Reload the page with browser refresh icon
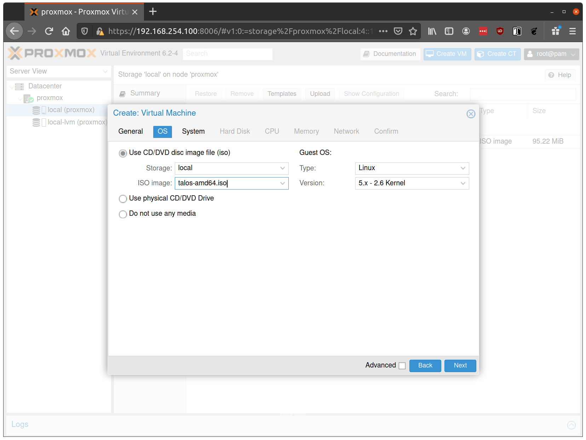This screenshot has height=440, width=586. (x=49, y=31)
